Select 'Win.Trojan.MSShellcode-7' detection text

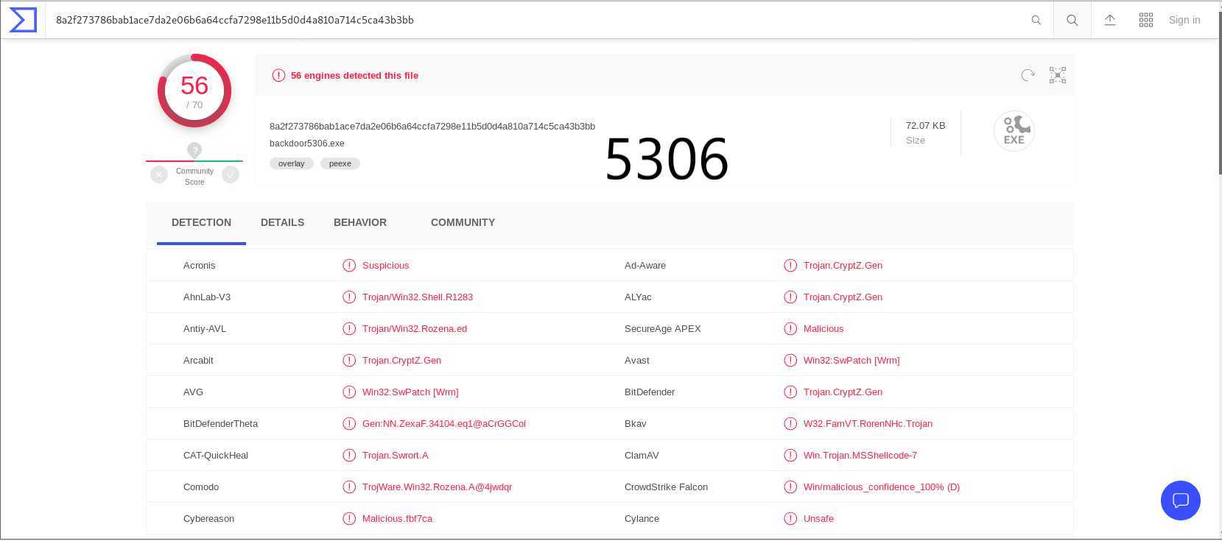(860, 456)
